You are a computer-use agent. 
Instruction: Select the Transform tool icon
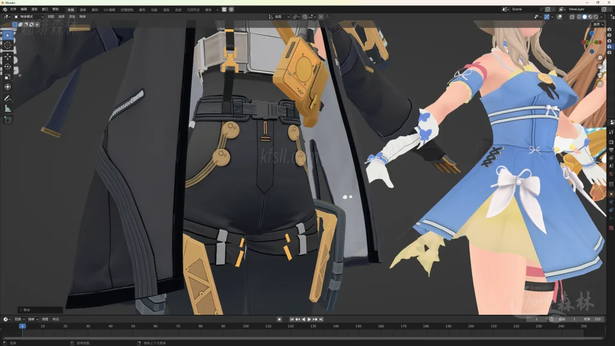coord(7,86)
